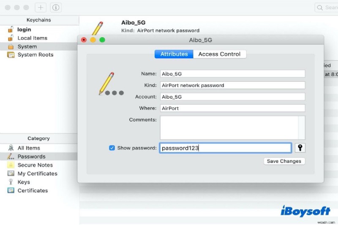338x225 pixels.
Task: Click the Where field
Action: coord(233,108)
